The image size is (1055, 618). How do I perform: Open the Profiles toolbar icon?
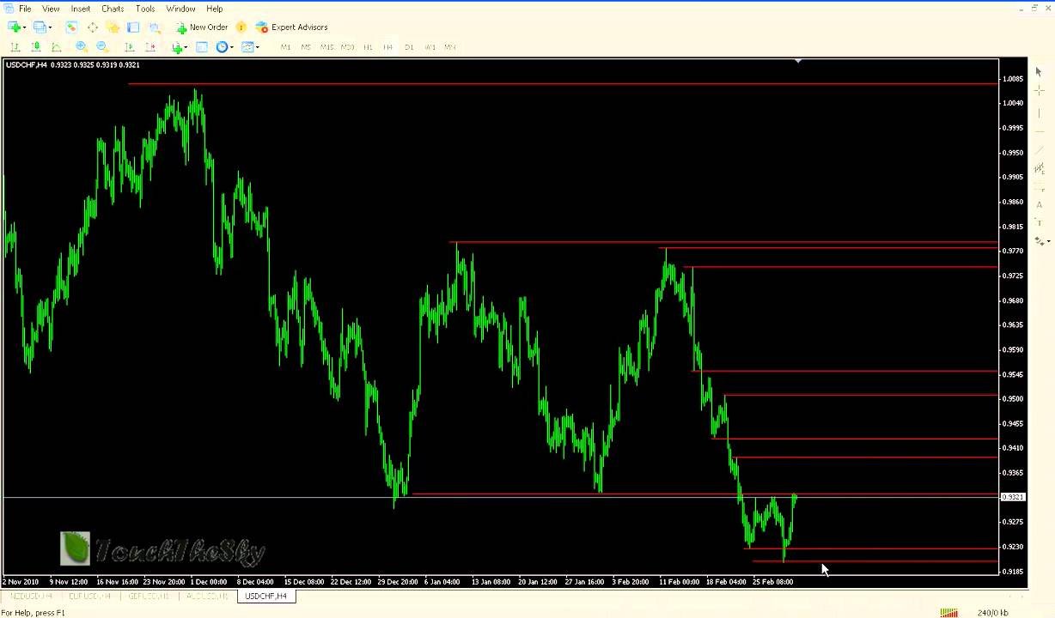coord(39,27)
